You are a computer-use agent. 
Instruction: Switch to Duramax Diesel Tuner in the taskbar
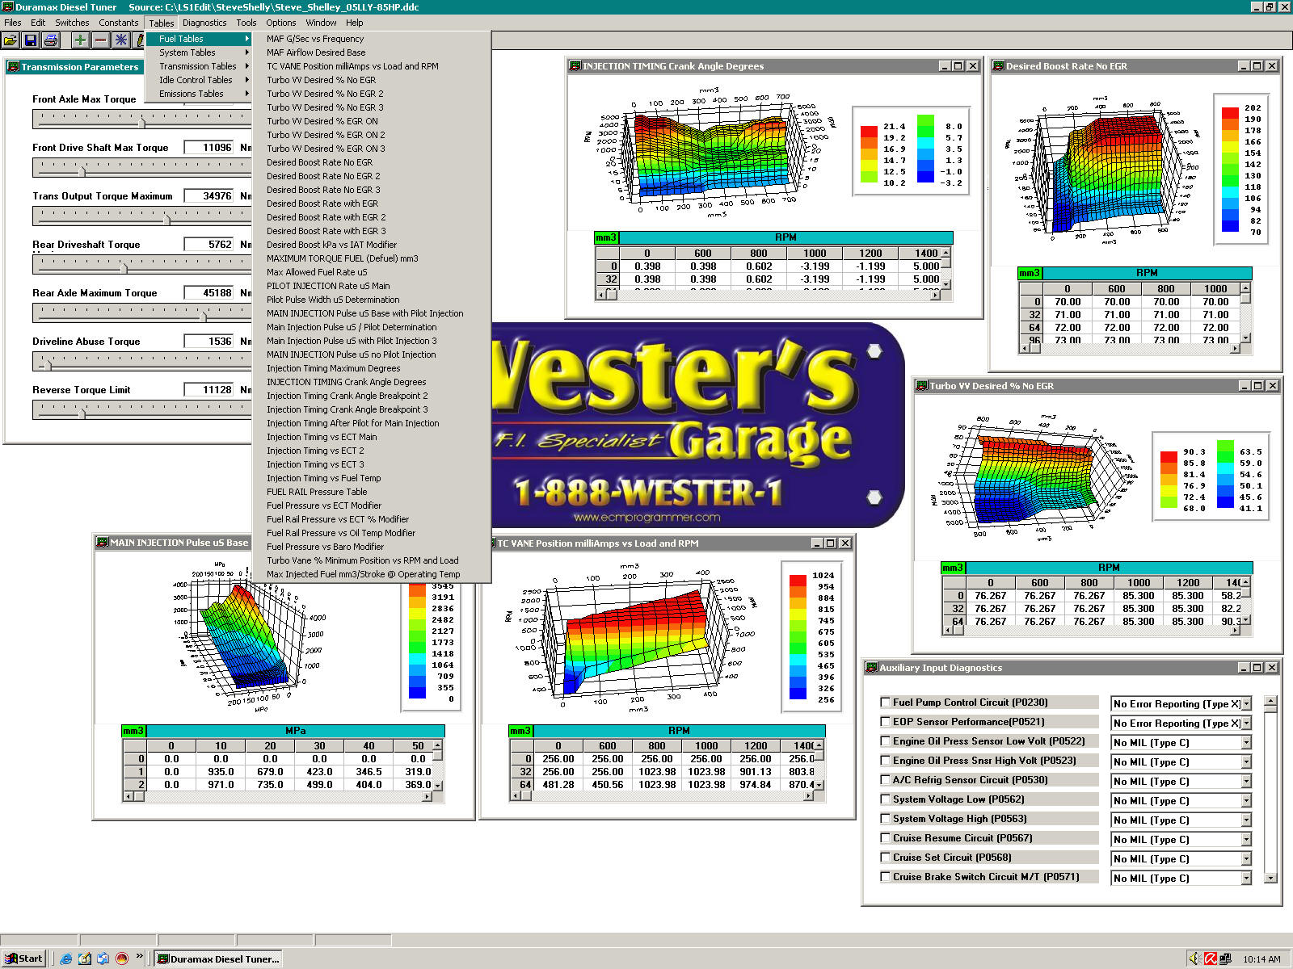[218, 959]
